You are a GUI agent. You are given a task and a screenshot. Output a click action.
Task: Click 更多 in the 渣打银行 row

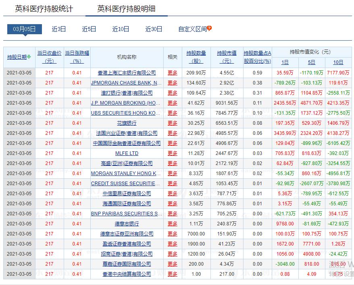(x=173, y=93)
